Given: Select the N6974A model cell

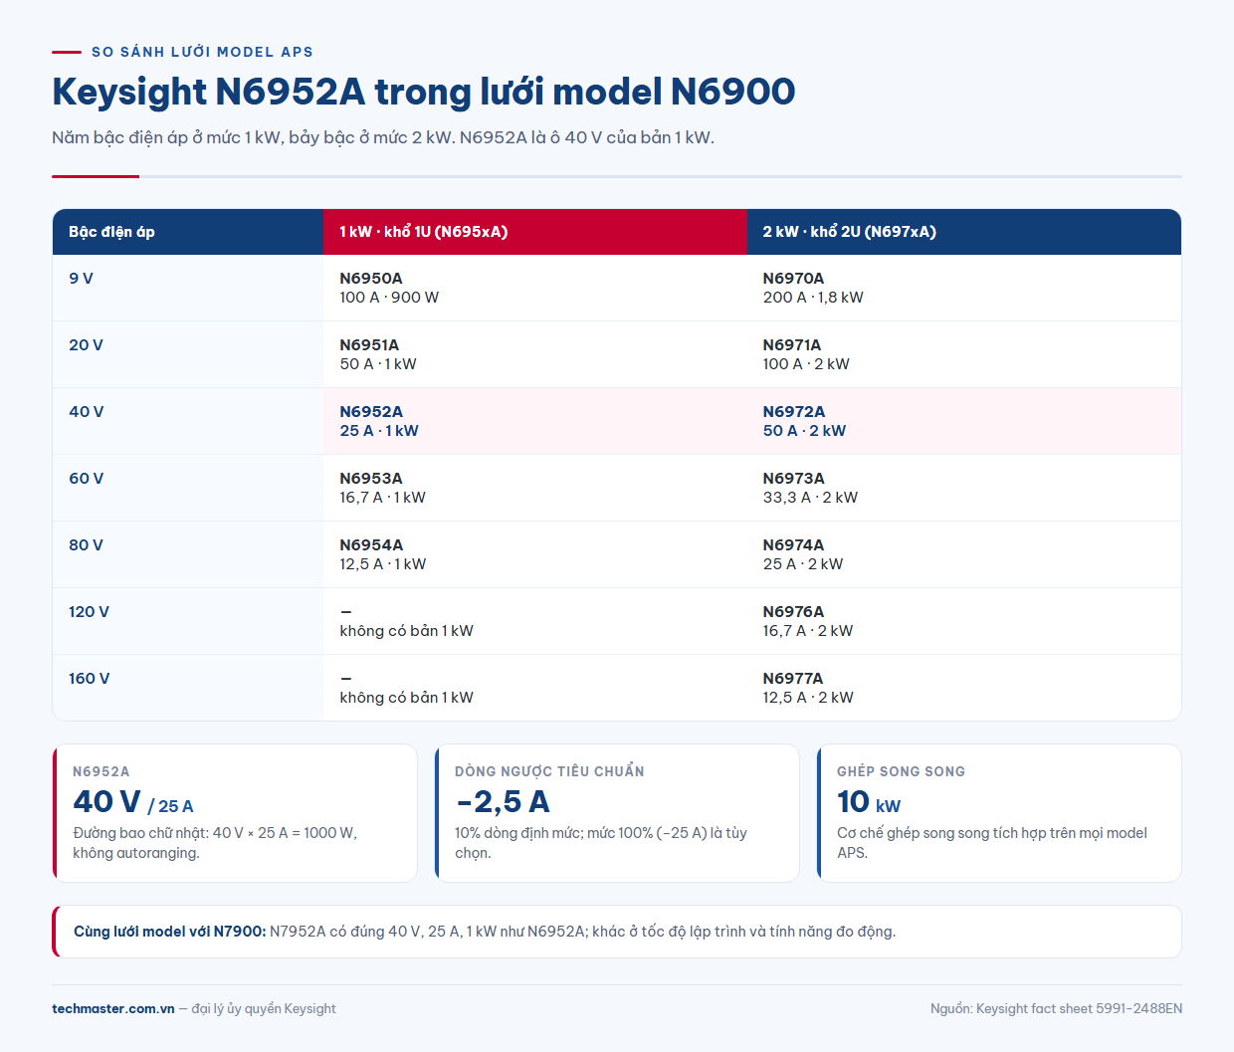Looking at the screenshot, I should click(964, 554).
